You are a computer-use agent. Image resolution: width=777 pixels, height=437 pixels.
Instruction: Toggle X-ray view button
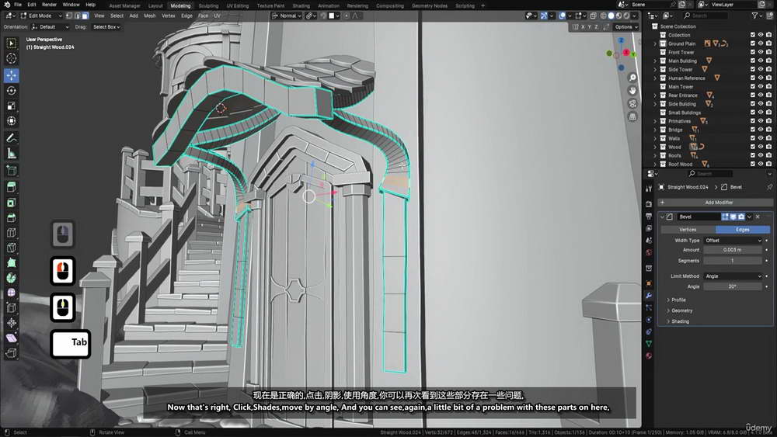coord(593,16)
